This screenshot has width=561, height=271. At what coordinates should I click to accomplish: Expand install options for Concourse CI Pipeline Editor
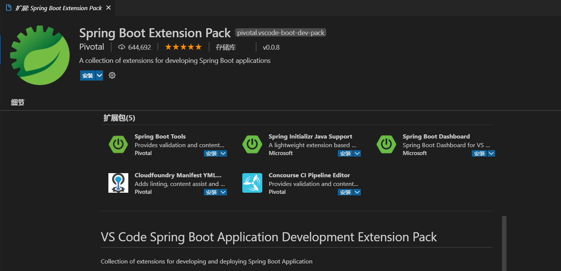click(x=357, y=192)
